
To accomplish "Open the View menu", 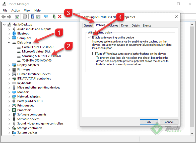I will (27, 10).
